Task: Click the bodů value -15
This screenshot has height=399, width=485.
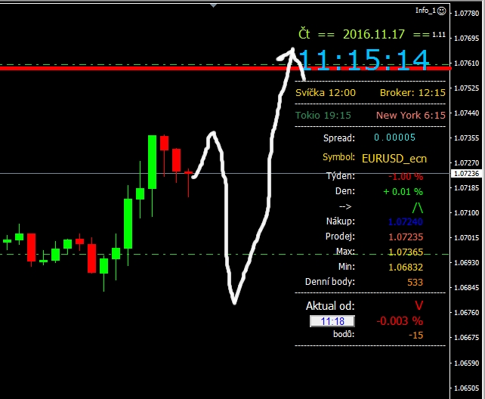Action: (415, 335)
